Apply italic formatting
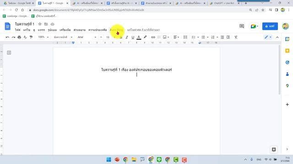 tap(127, 37)
